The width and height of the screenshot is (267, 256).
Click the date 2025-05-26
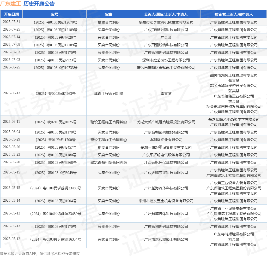[11, 147]
